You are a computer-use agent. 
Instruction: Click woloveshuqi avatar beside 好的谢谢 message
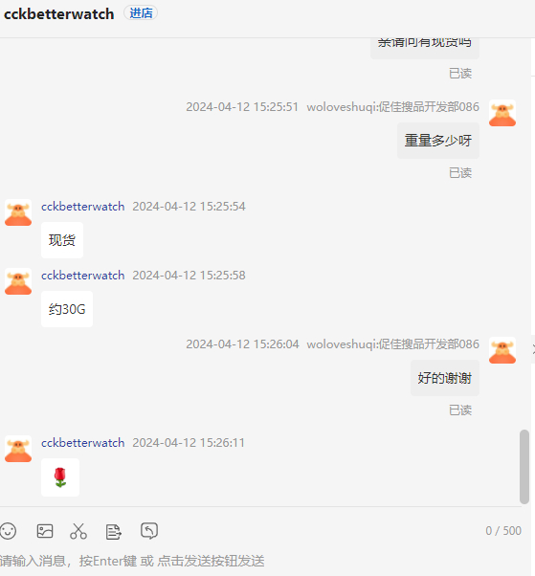click(x=502, y=350)
